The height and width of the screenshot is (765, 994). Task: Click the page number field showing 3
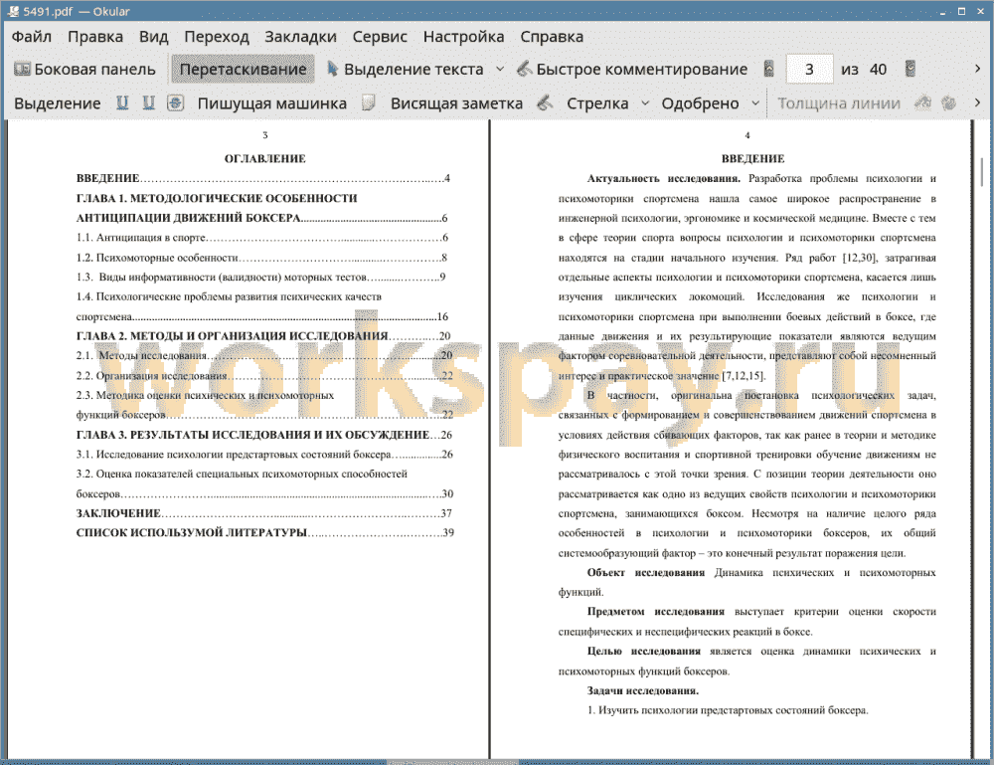[809, 70]
